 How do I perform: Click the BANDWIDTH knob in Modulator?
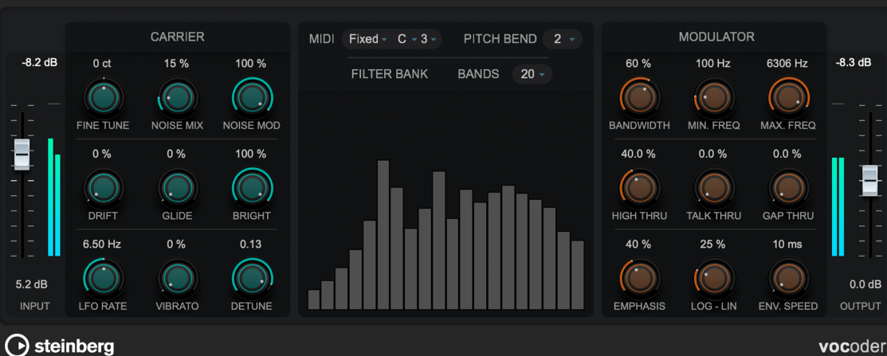point(639,97)
